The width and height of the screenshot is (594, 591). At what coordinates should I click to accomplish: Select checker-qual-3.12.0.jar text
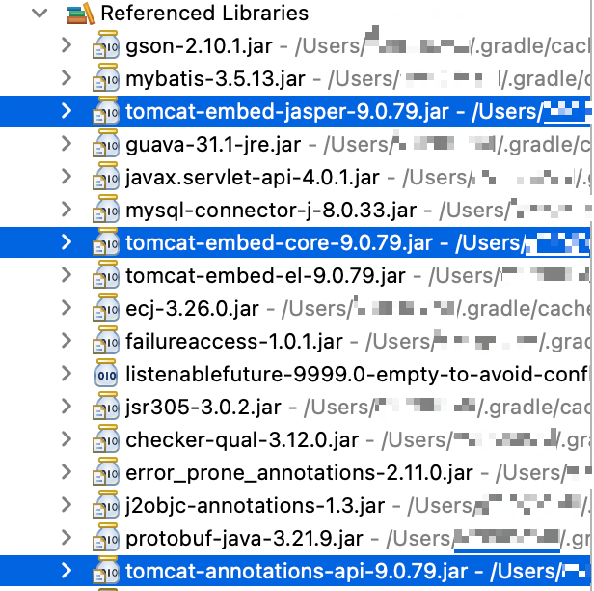coord(242,440)
